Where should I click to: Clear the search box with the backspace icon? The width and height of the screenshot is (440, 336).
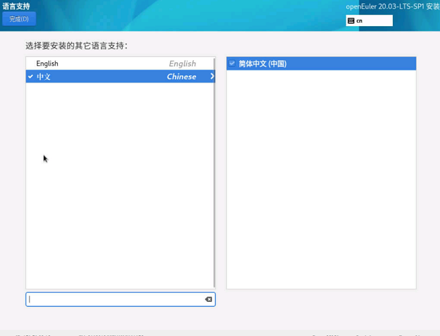208,299
